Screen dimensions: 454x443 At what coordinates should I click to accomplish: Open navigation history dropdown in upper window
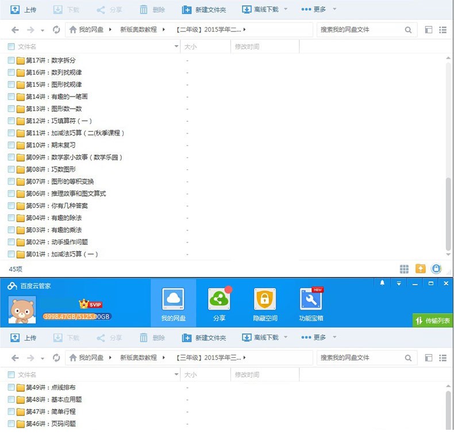point(43,30)
